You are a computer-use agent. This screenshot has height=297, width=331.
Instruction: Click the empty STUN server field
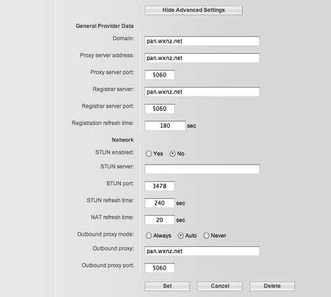point(202,169)
